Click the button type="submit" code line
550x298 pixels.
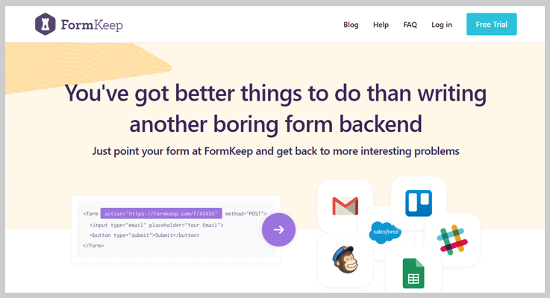[145, 235]
